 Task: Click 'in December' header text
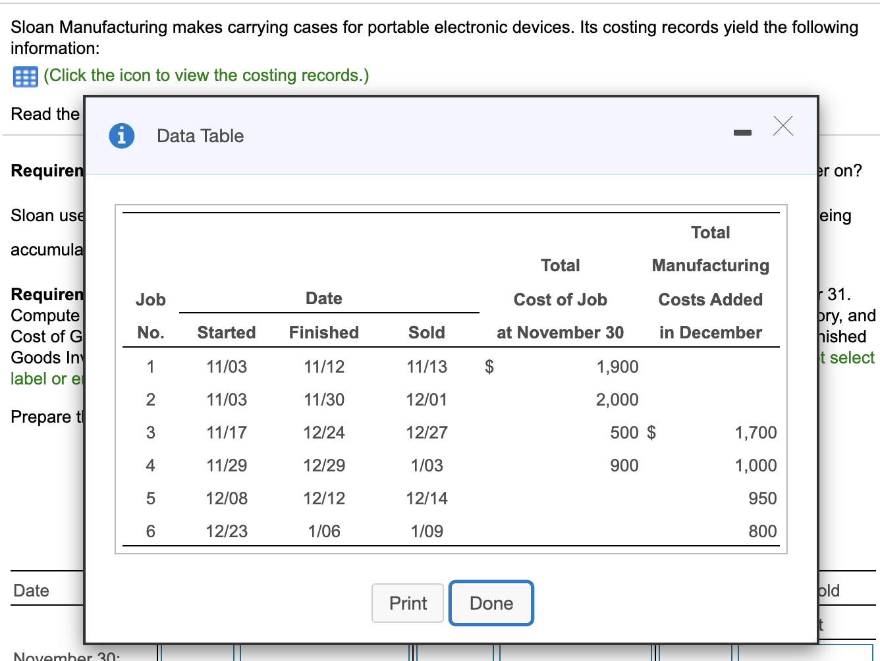pyautogui.click(x=711, y=332)
